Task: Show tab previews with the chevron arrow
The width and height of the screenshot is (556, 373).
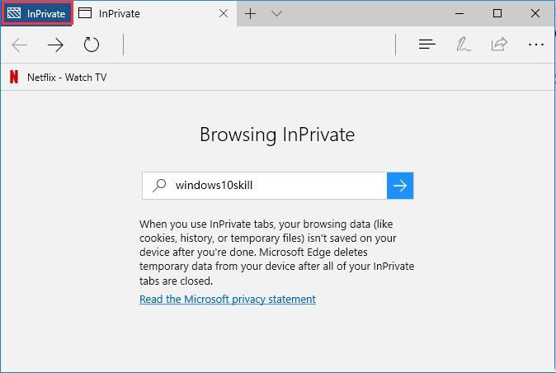Action: coord(276,13)
